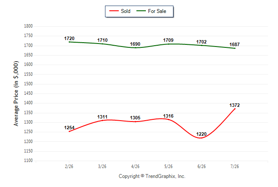Select the 1316 Sold data point
Image resolution: width=278 pixels, height=187 pixels.
(169, 119)
